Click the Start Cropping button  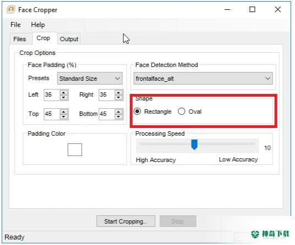click(125, 221)
